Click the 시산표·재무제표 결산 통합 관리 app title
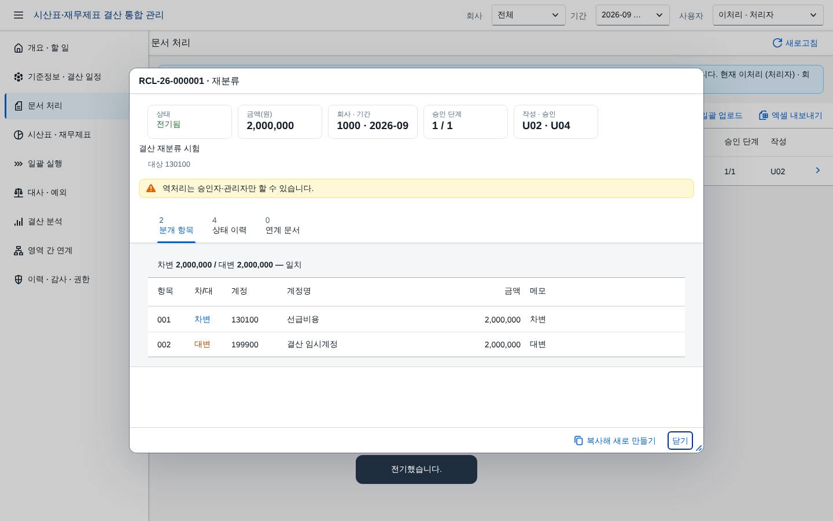This screenshot has width=833, height=521. pyautogui.click(x=98, y=15)
